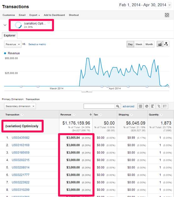Select the pivot table view icon

click(x=165, y=106)
